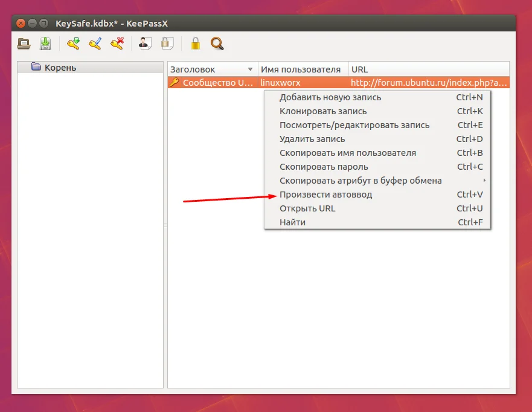Click the Delete entry key icon
The image size is (532, 412).
[117, 43]
